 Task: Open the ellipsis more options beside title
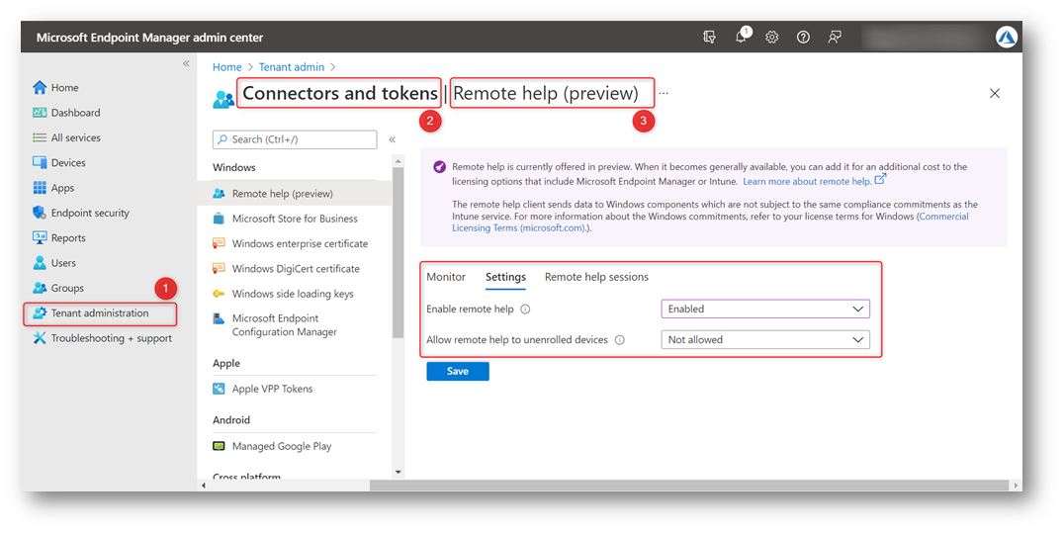[664, 93]
